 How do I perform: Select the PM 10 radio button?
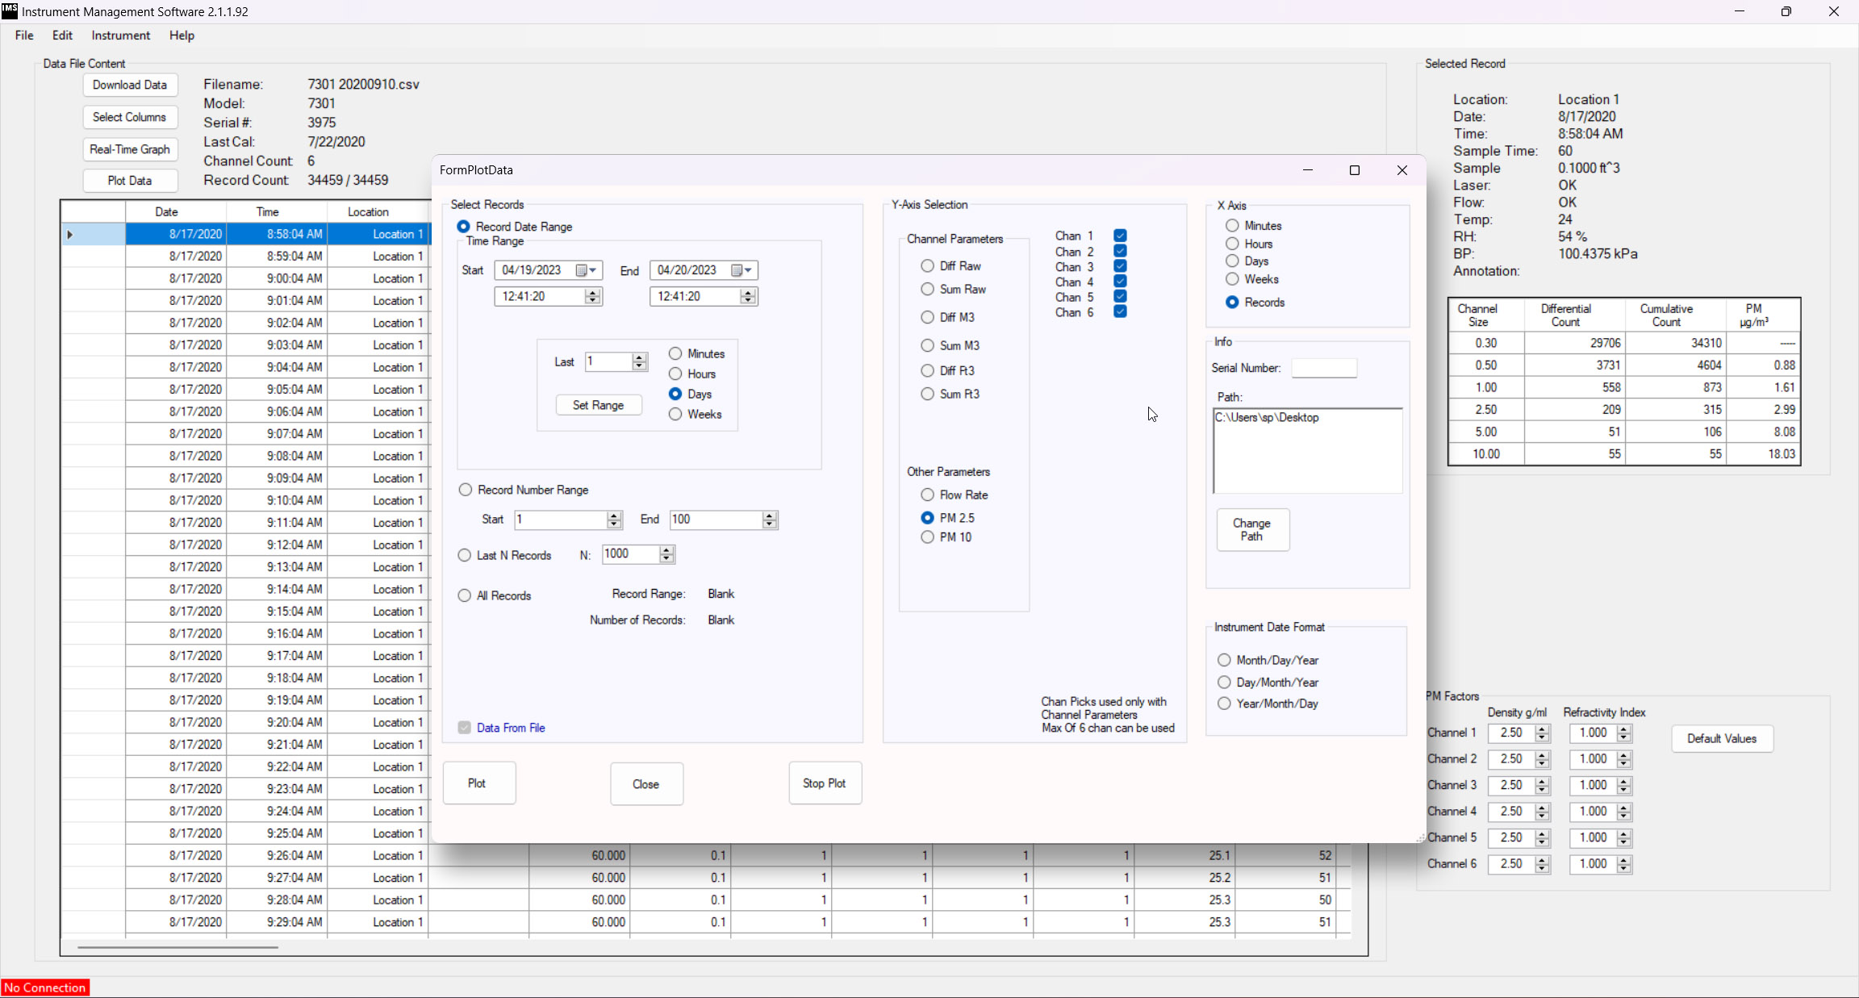click(x=928, y=537)
